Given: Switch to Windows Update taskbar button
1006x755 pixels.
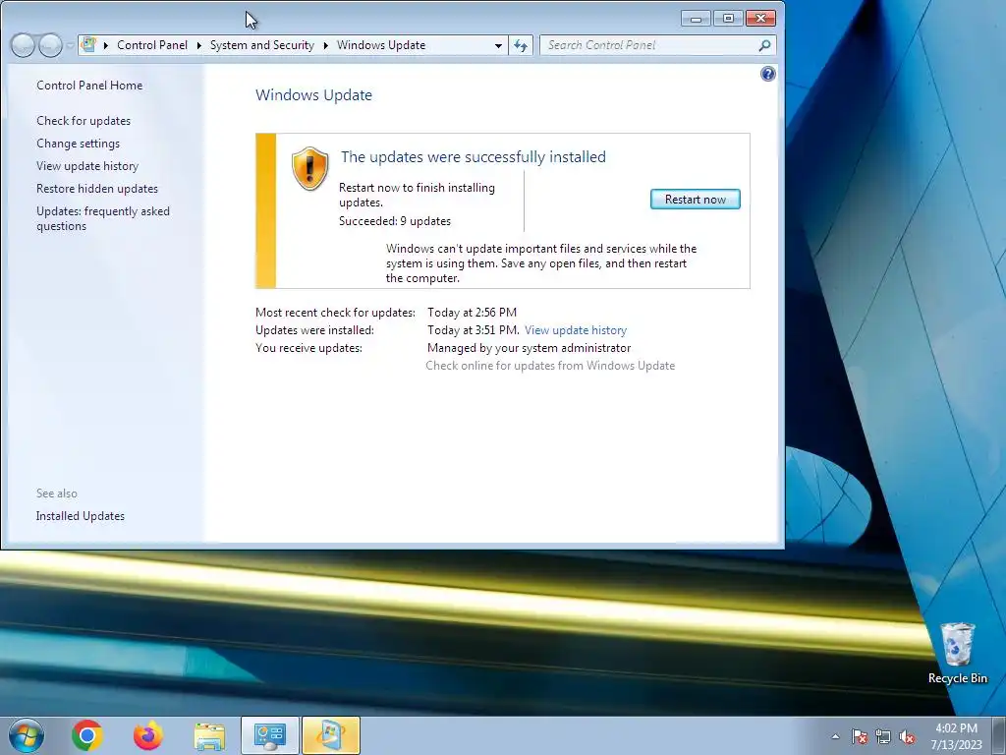Looking at the screenshot, I should (x=331, y=735).
